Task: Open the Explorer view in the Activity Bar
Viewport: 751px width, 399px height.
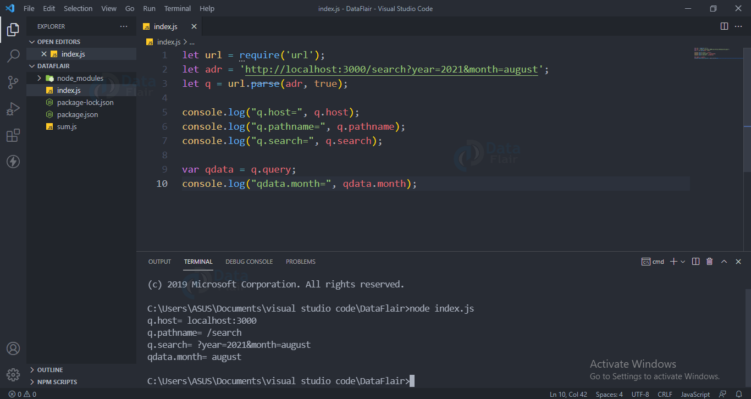Action: 13,29
